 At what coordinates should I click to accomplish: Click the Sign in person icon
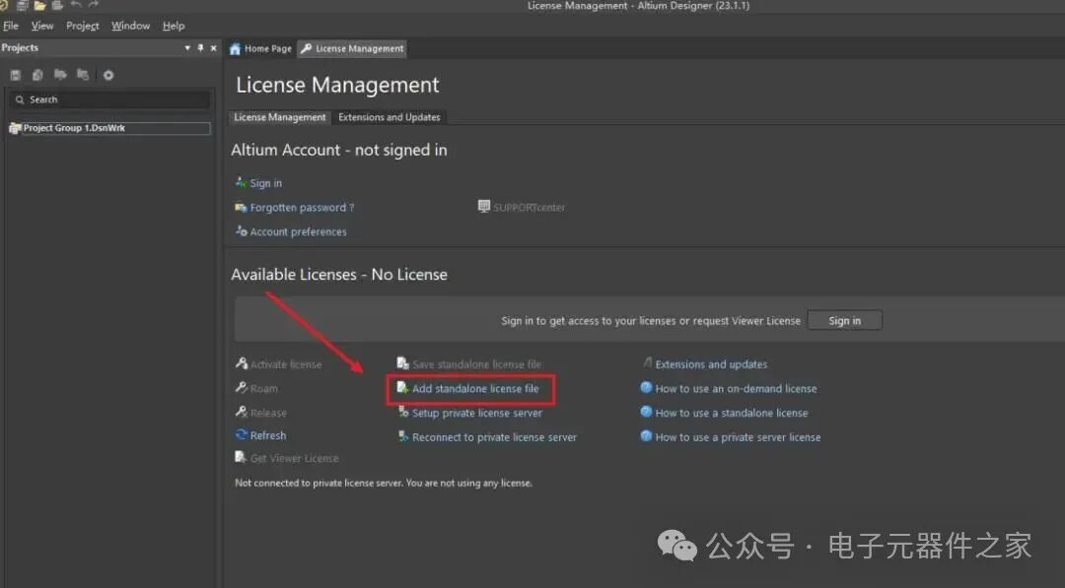(242, 182)
